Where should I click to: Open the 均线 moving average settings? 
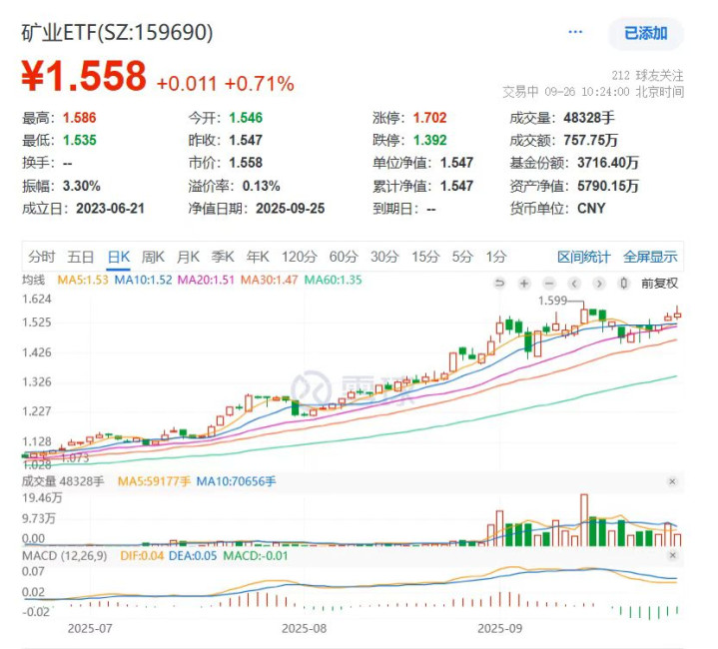pos(34,281)
